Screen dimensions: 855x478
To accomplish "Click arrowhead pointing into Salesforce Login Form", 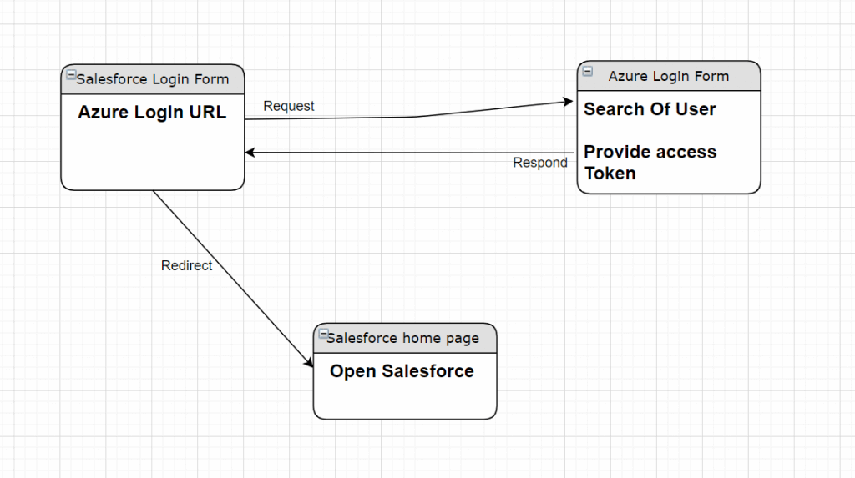I will tap(250, 153).
